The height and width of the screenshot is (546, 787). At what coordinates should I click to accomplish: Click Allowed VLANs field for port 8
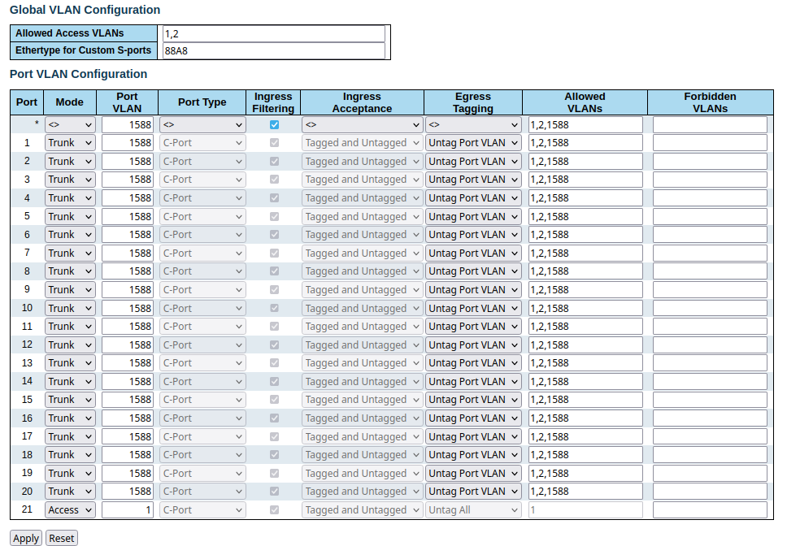[585, 271]
